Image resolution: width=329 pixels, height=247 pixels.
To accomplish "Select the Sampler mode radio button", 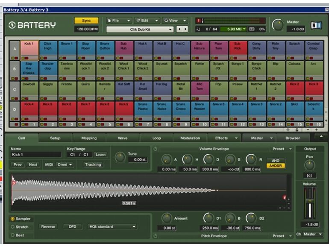I will pos(12,218).
